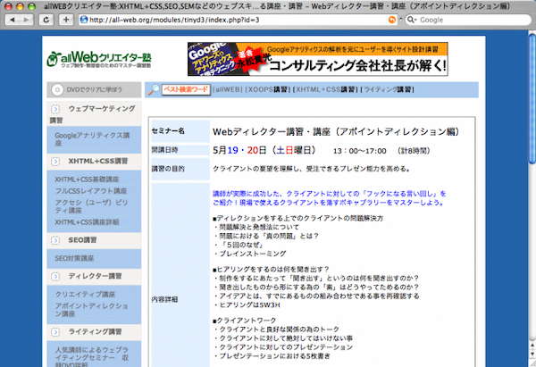The image size is (536, 367).
Task: Click the scrollbar down arrow
Action: pos(532,355)
